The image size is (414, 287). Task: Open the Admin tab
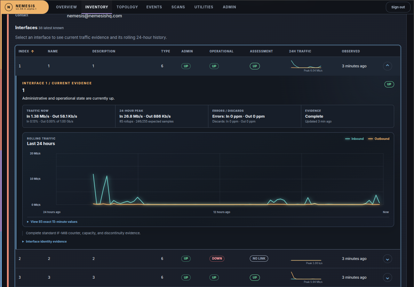point(230,7)
